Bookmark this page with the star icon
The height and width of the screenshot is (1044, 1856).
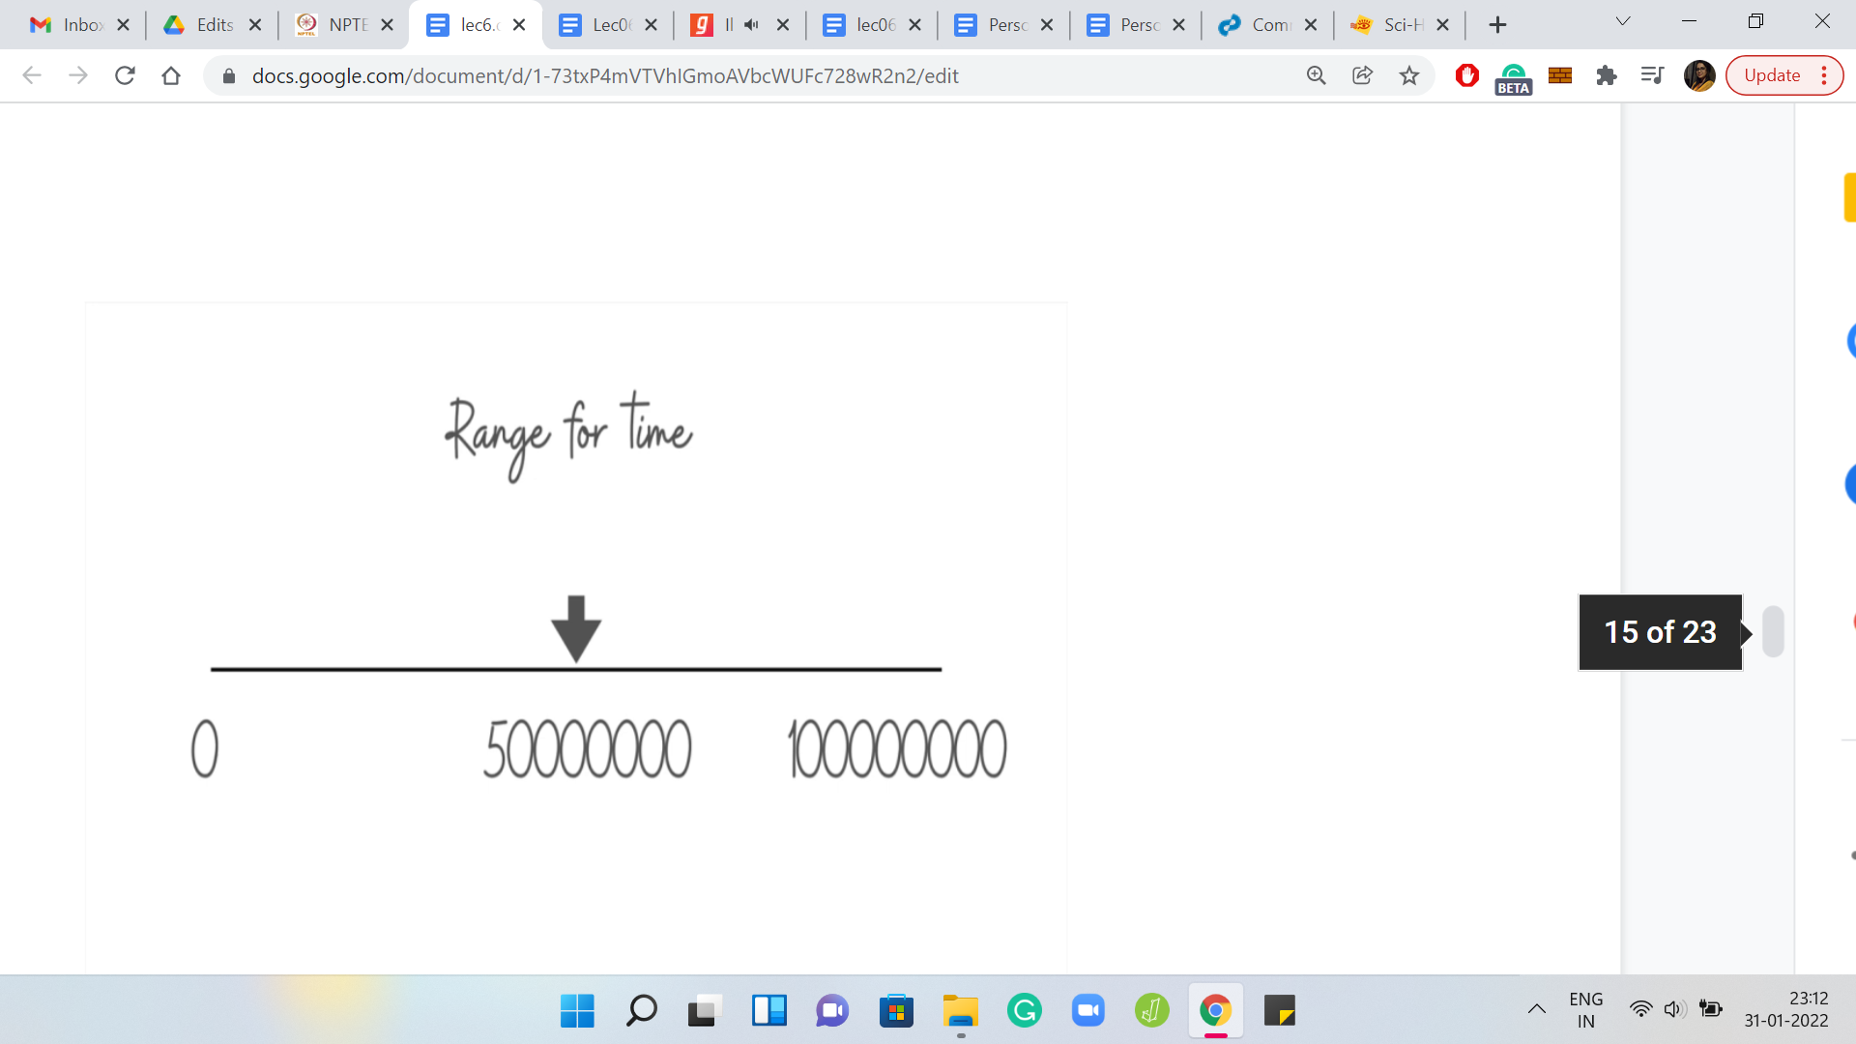coord(1409,75)
